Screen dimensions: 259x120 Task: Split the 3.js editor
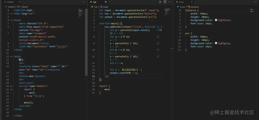(x=165, y=2)
